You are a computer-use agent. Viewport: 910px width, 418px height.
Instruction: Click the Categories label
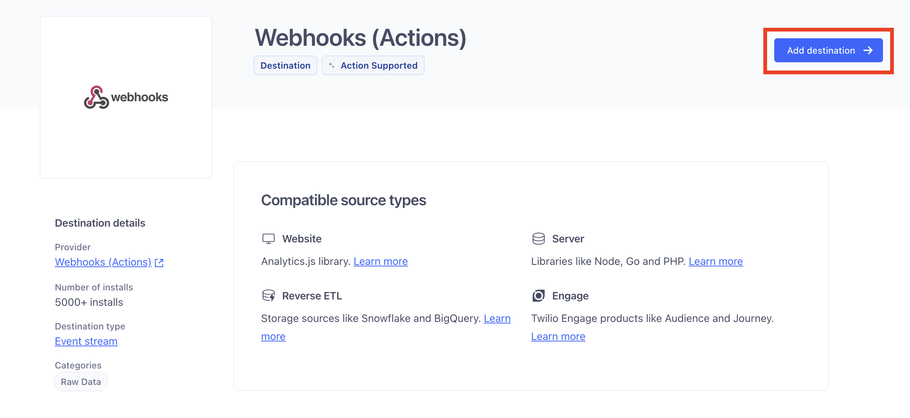tap(78, 365)
